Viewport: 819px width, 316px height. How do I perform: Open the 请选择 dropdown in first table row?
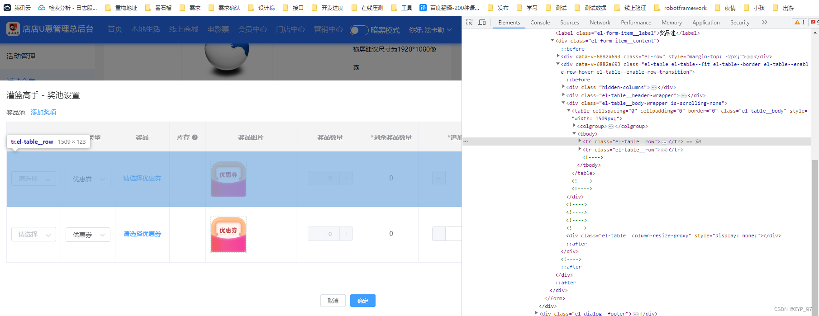point(34,179)
